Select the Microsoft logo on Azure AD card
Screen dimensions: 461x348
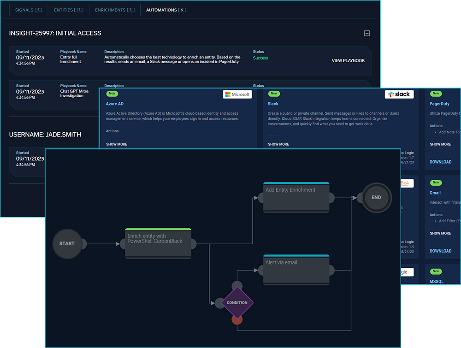[x=237, y=94]
